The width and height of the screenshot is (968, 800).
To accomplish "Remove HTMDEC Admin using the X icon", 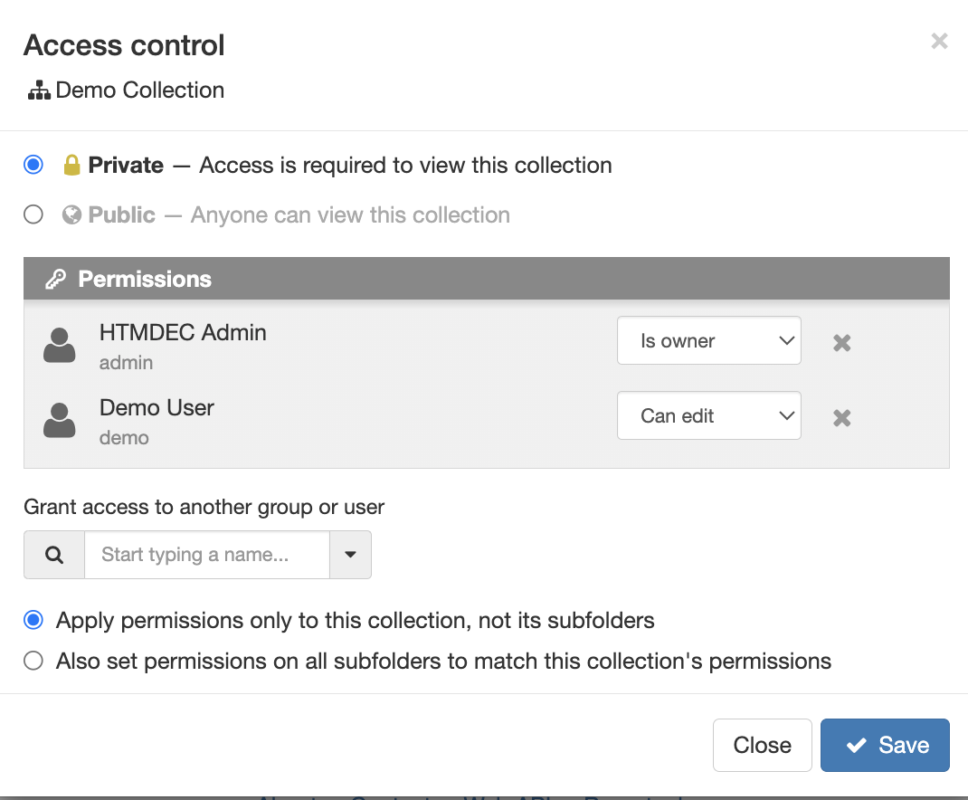I will (x=841, y=342).
